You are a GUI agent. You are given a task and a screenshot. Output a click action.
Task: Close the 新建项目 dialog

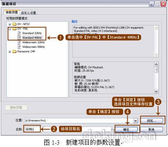tap(163, 4)
